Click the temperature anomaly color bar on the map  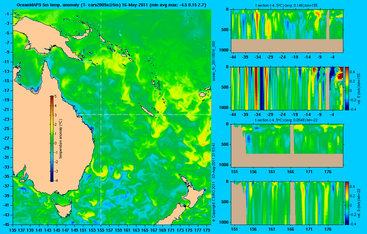pyautogui.click(x=52, y=138)
